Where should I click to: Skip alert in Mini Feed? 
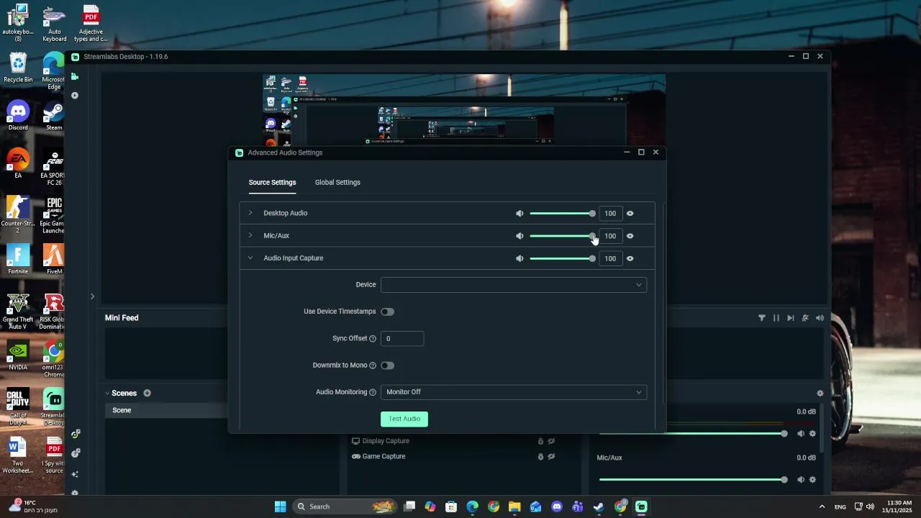pos(791,317)
